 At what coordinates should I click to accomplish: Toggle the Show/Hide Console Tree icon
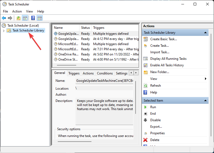click(x=25, y=18)
